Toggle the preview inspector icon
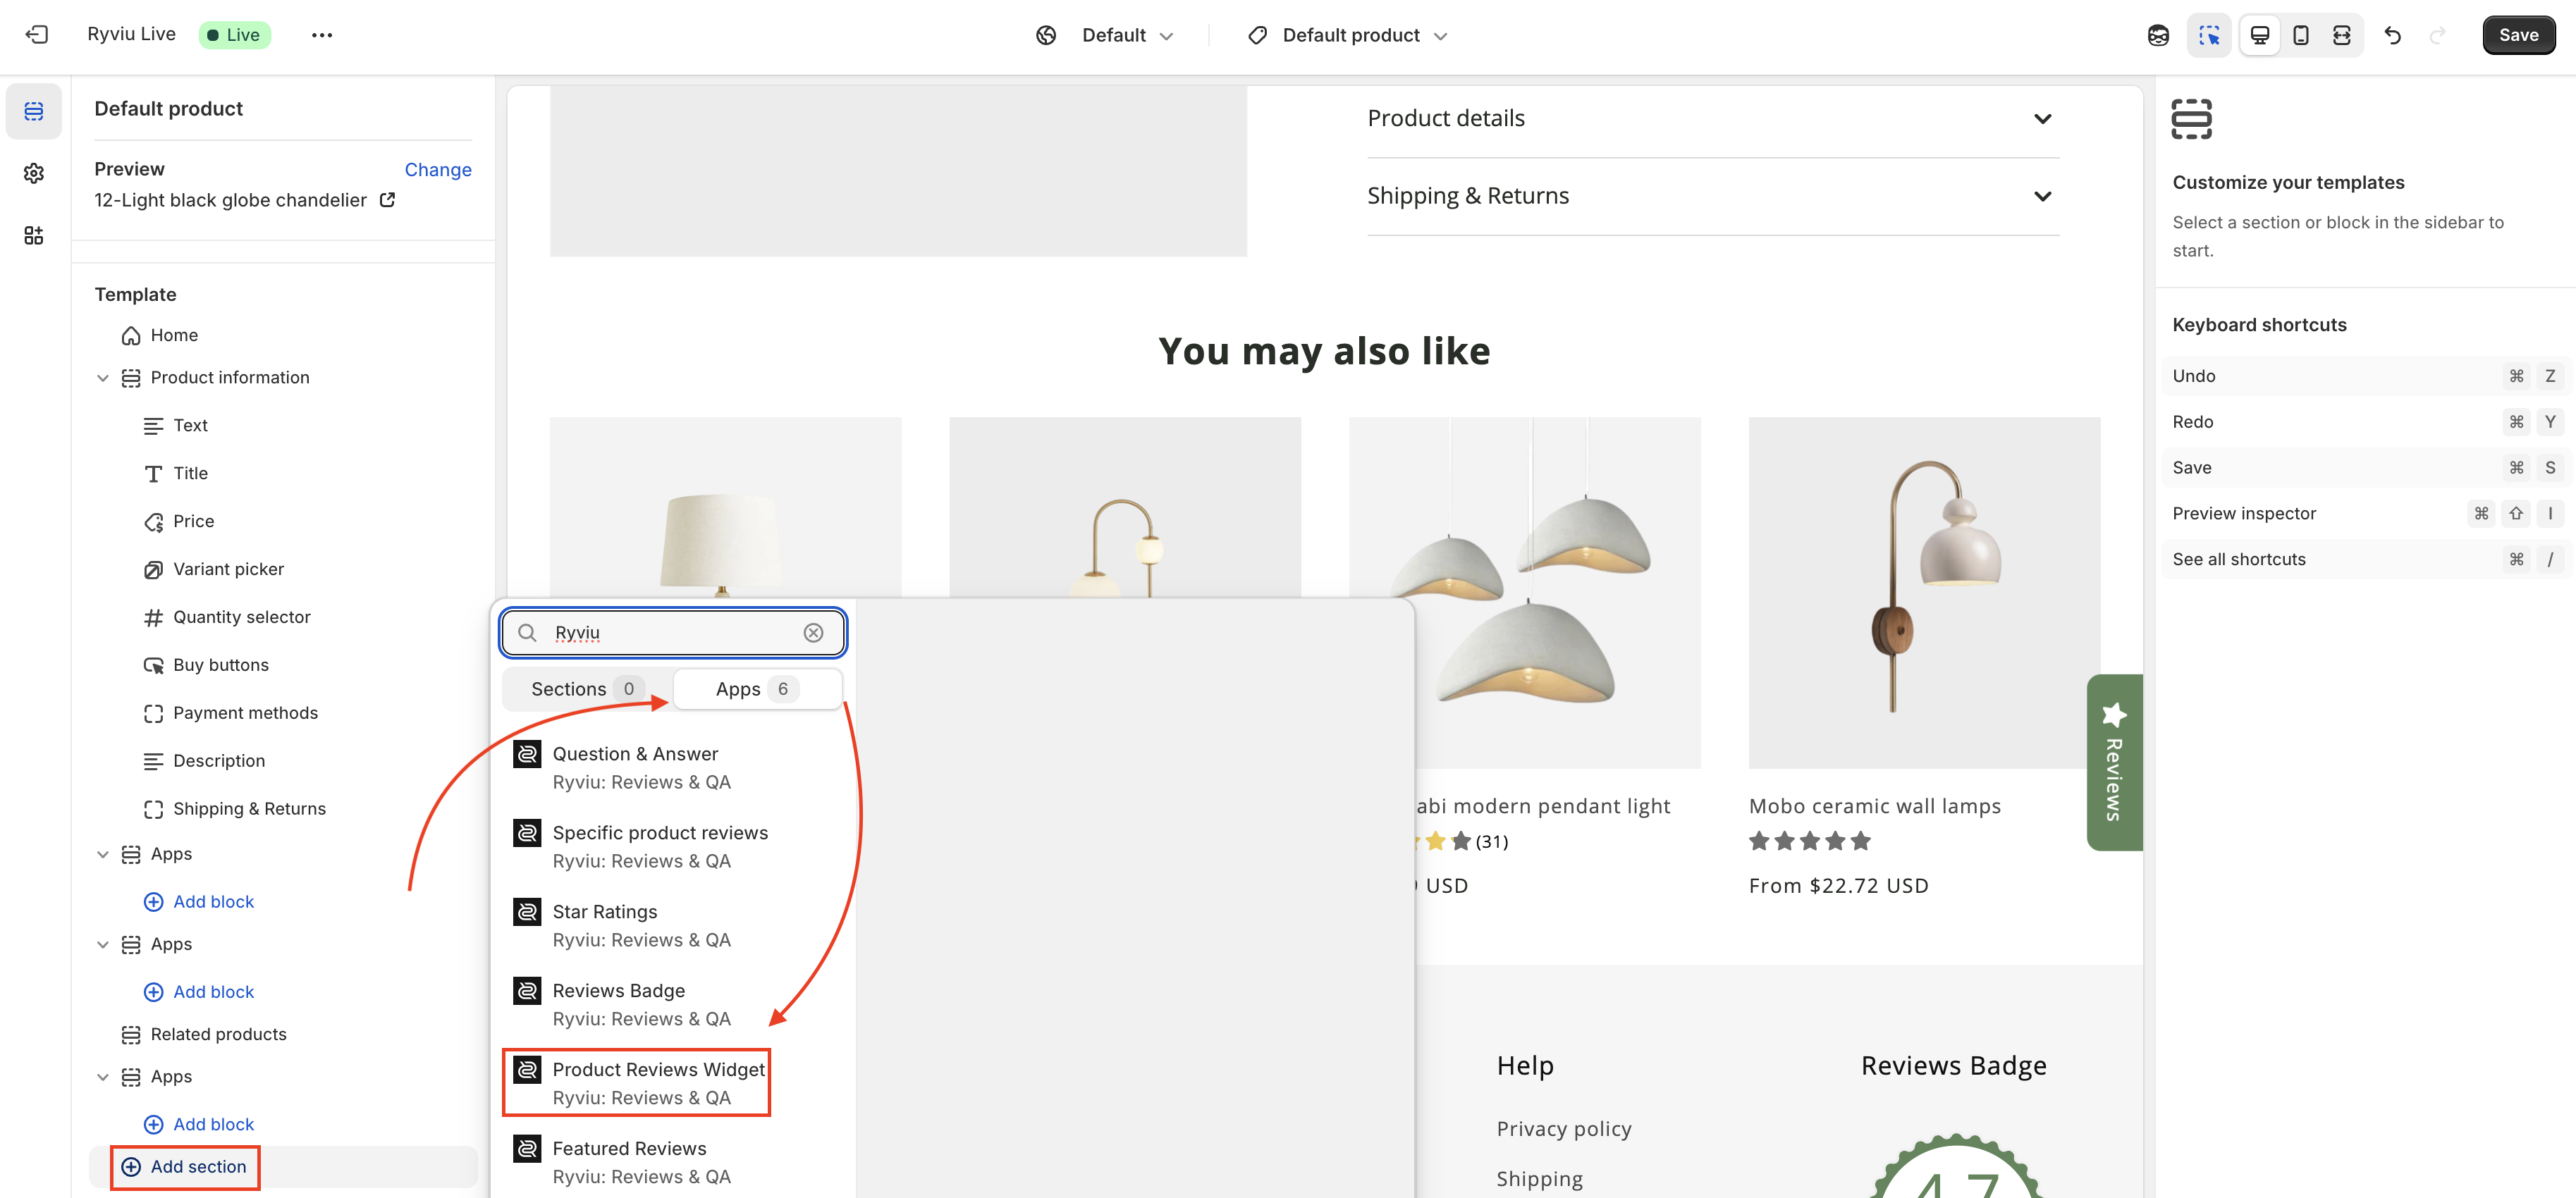Screen dimensions: 2576x1198 [2209, 35]
